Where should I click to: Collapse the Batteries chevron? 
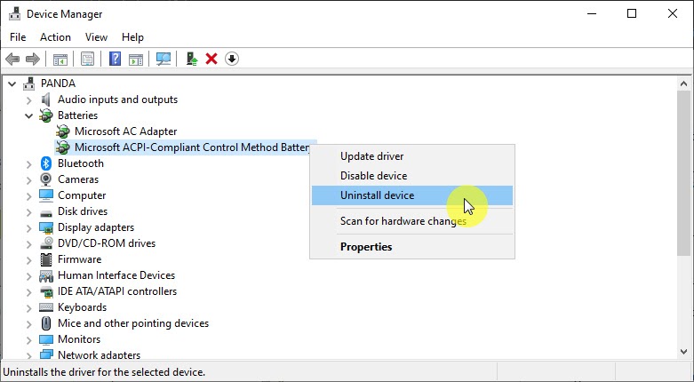pyautogui.click(x=28, y=115)
